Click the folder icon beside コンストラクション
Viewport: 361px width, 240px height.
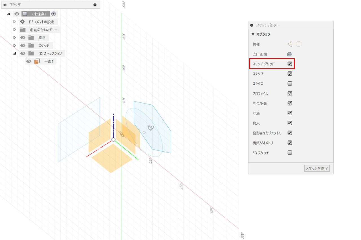pyautogui.click(x=31, y=53)
